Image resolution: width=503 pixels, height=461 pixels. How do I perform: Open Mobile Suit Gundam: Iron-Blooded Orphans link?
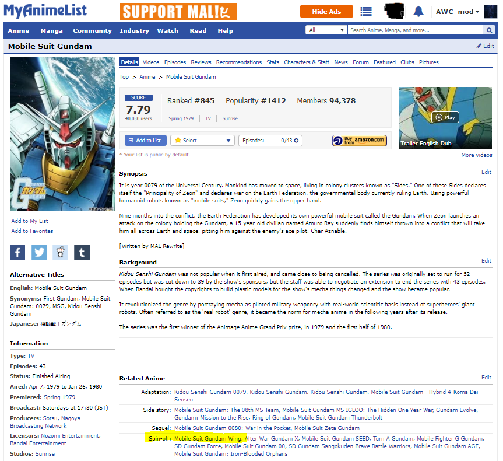point(231,454)
